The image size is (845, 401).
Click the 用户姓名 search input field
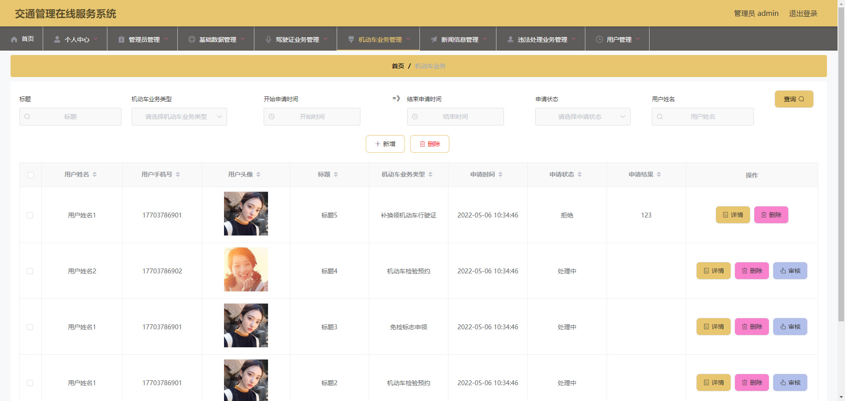[x=703, y=117]
